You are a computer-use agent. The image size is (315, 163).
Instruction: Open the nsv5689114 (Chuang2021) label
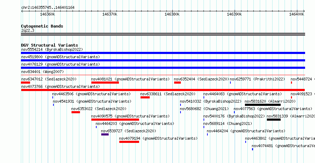pyautogui.click(x=228, y=123)
